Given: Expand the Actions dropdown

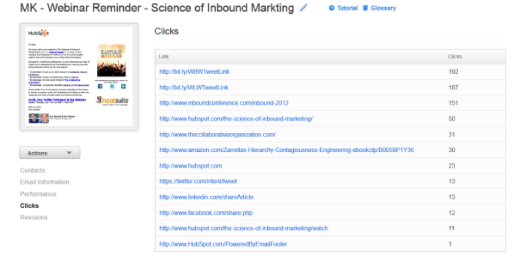Looking at the screenshot, I should (50, 153).
